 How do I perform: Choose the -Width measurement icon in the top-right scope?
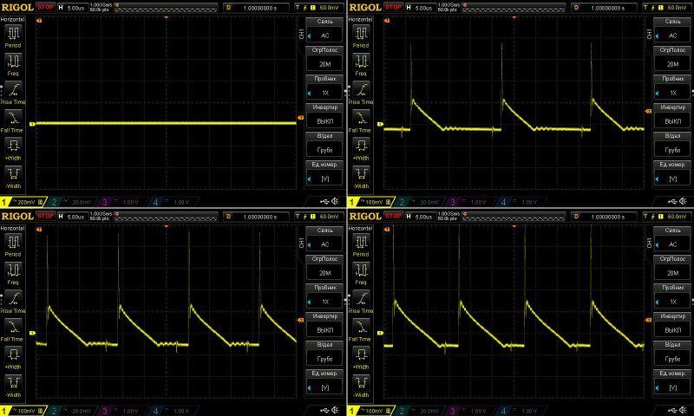pyautogui.click(x=360, y=174)
